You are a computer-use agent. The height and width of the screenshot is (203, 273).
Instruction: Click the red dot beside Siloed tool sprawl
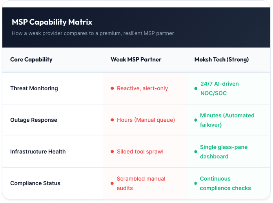tap(112, 152)
